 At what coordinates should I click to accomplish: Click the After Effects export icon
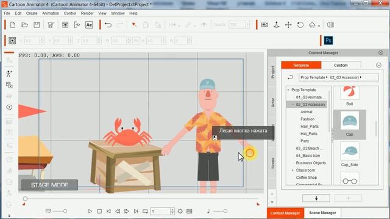click(89, 25)
